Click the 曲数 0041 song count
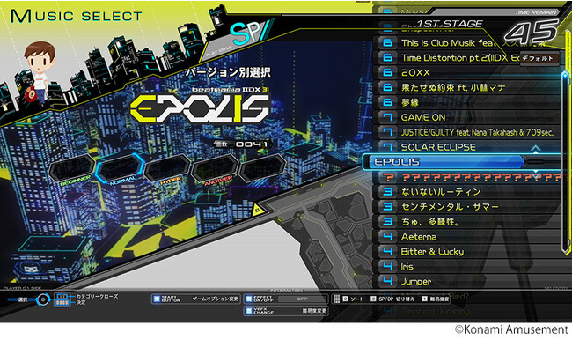 pos(242,144)
